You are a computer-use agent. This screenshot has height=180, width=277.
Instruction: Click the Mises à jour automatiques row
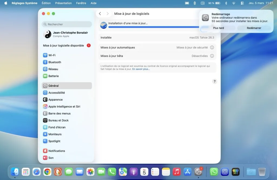[x=157, y=48]
